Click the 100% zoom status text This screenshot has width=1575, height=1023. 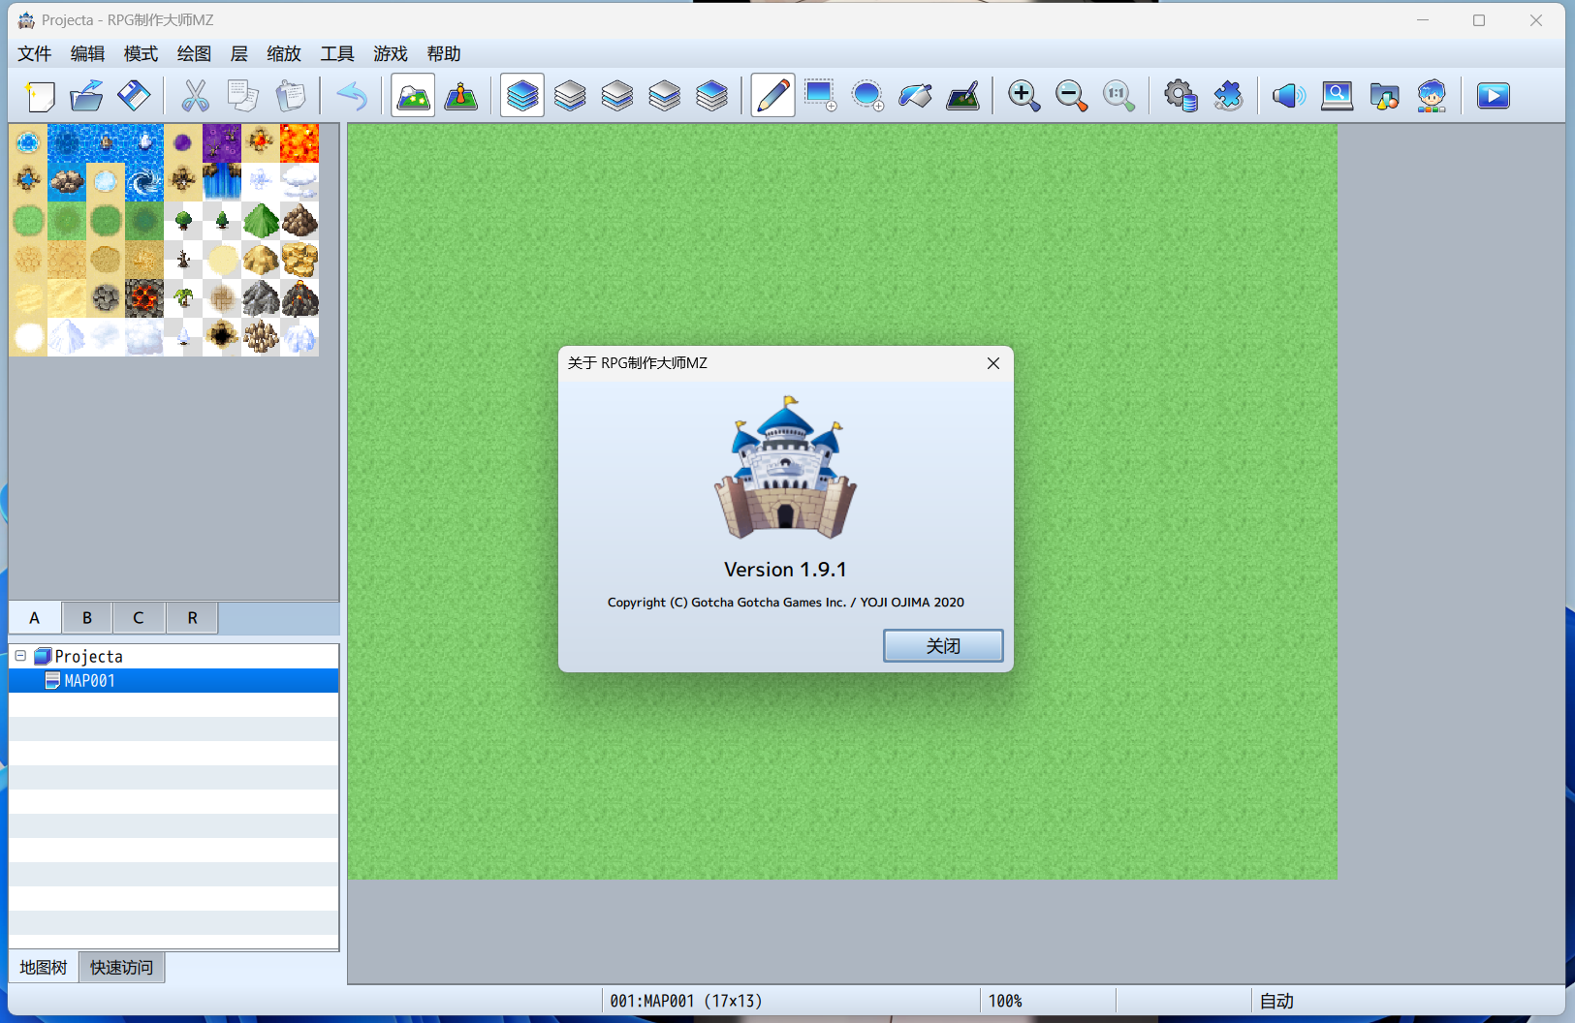[x=1005, y=1001]
